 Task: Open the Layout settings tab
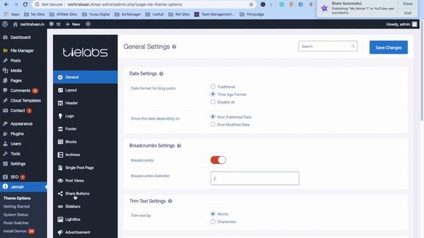click(x=85, y=90)
